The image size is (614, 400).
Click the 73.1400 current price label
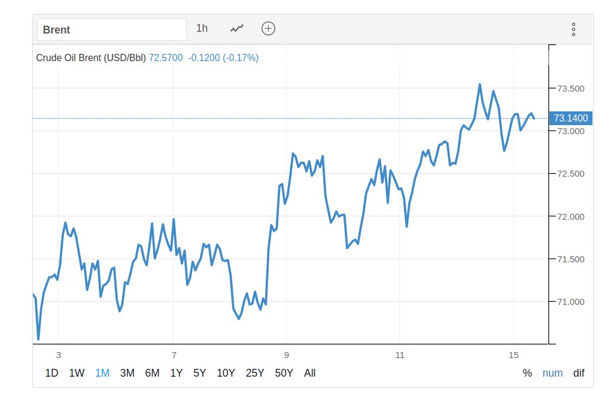tap(571, 118)
